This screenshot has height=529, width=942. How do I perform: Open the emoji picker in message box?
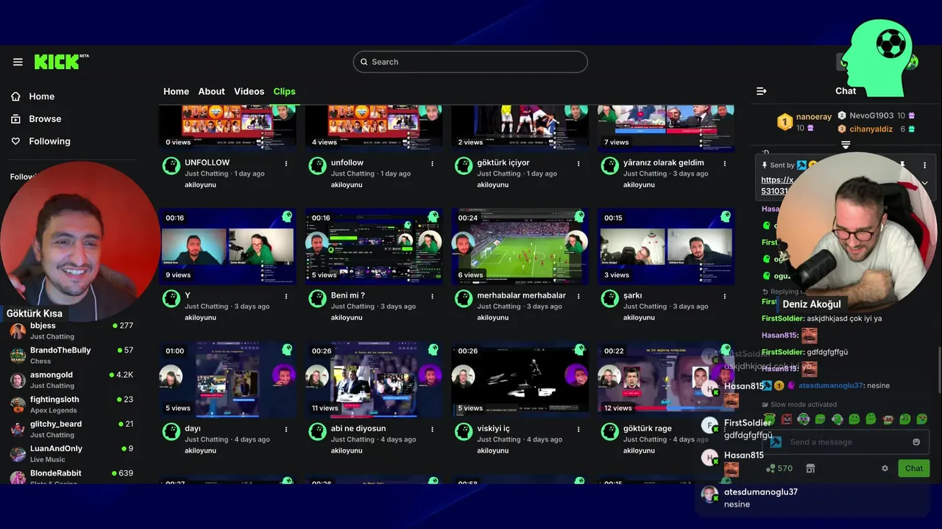(916, 442)
